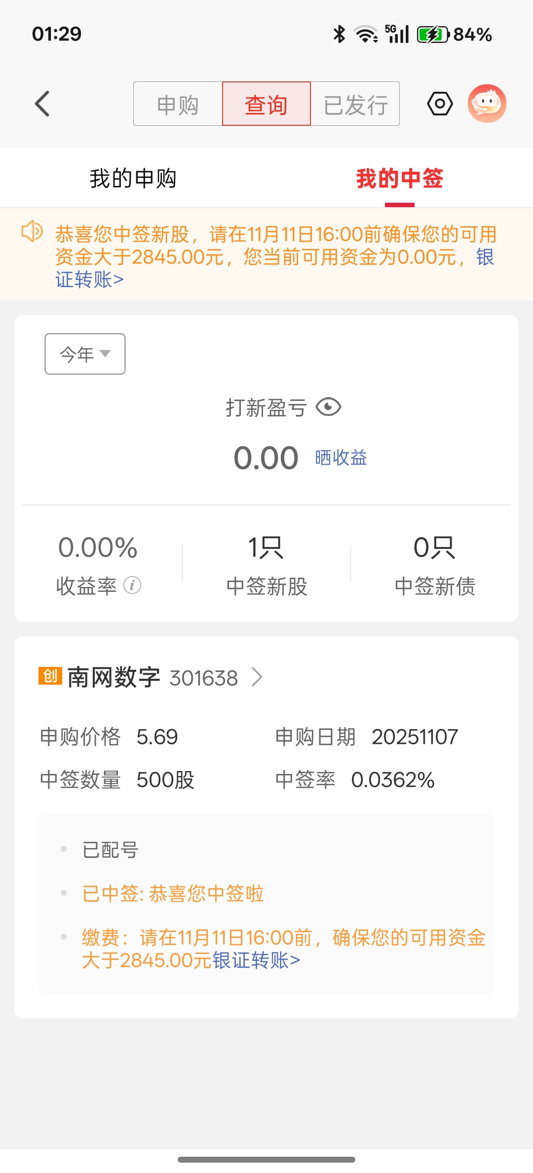Screen dimensions: 533x1173
Task: Tap 中签率 0.0362% value
Action: [393, 780]
